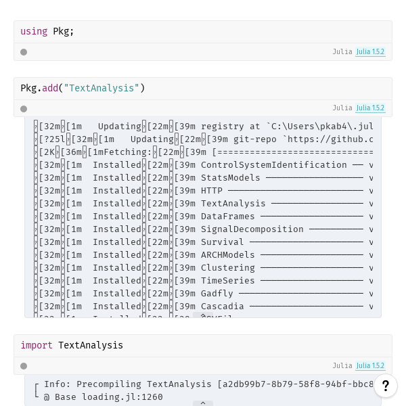Click the 'Updating registry' output line
The height and width of the screenshot is (406, 406).
pos(203,127)
